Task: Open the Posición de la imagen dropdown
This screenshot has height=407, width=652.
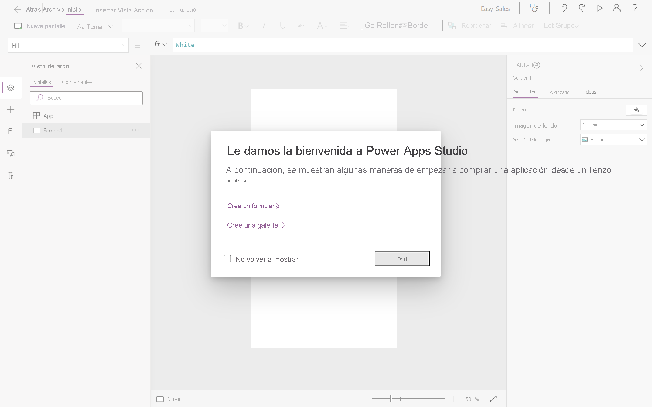Action: [613, 139]
